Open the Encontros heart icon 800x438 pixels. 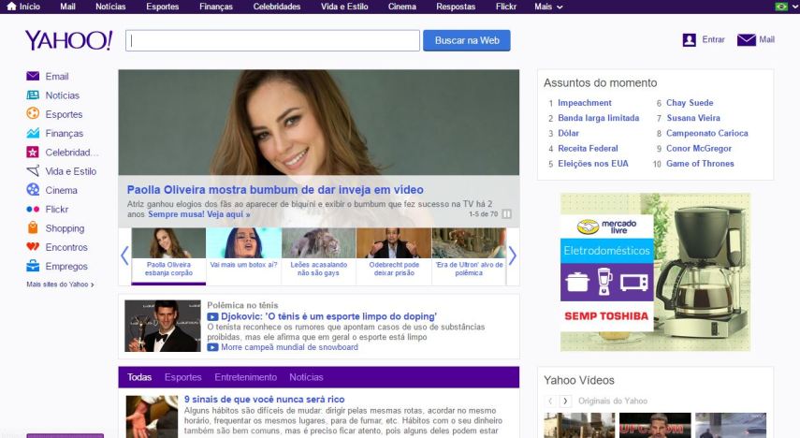coord(33,247)
